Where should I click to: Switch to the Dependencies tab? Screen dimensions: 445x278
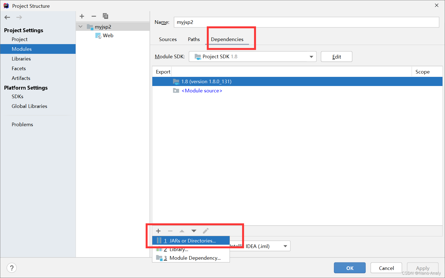[x=227, y=39]
